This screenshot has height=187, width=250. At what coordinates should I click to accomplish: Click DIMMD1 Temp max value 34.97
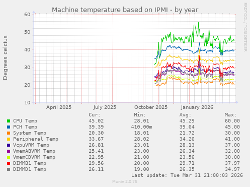click(x=232, y=169)
